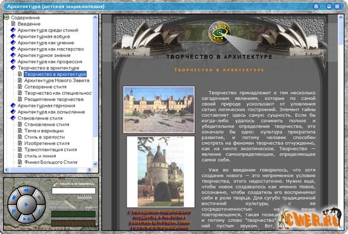The height and width of the screenshot is (234, 348).
Task: Click the search-in-contents input field
Action: [x=73, y=191]
